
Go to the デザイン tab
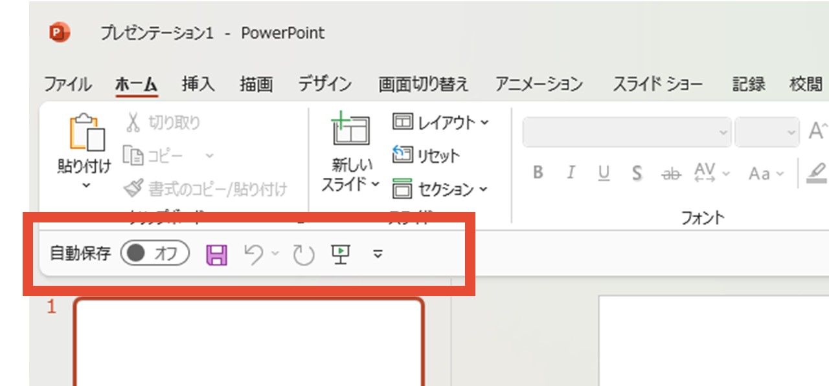coord(325,84)
